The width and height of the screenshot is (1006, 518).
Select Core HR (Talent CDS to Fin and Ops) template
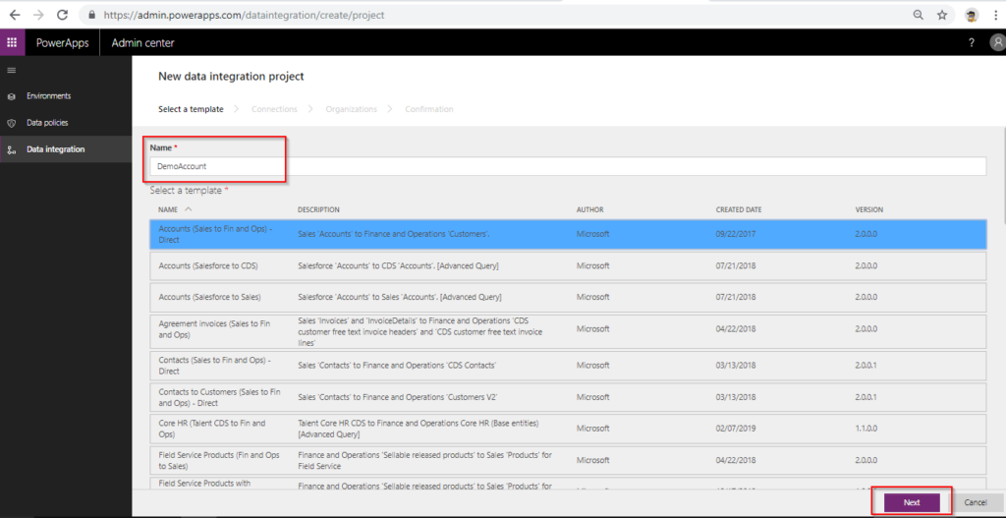pos(568,429)
